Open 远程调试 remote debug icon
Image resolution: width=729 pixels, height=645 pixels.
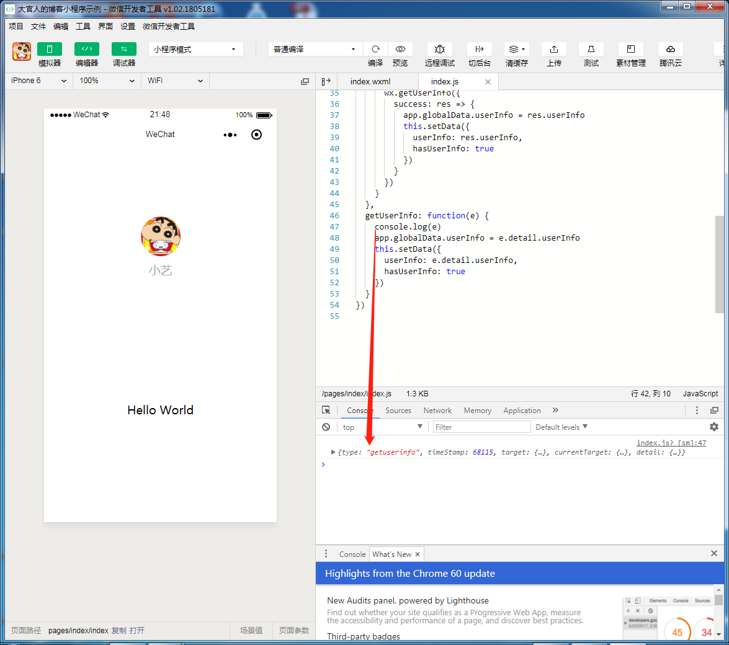click(x=439, y=49)
